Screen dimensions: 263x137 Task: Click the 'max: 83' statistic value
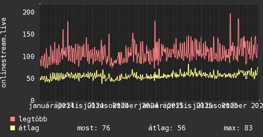pyautogui.click(x=238, y=128)
